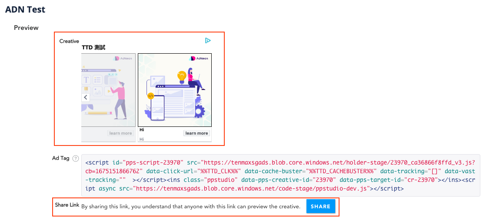Click the faded AdNeon logo on the left card
The height and width of the screenshot is (223, 496).
pyautogui.click(x=123, y=58)
